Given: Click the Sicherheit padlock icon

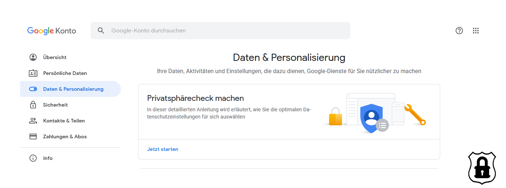Looking at the screenshot, I should coord(33,105).
